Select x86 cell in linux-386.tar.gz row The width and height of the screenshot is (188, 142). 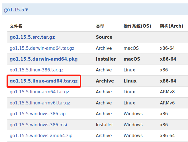(x=164, y=70)
